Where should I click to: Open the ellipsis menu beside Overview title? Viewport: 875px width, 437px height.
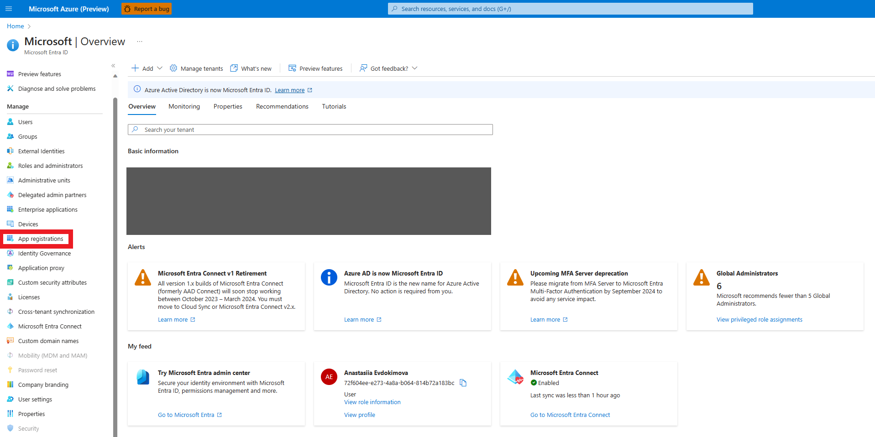pos(140,42)
